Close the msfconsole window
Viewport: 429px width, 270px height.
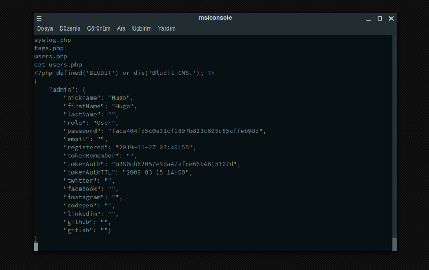click(x=391, y=18)
